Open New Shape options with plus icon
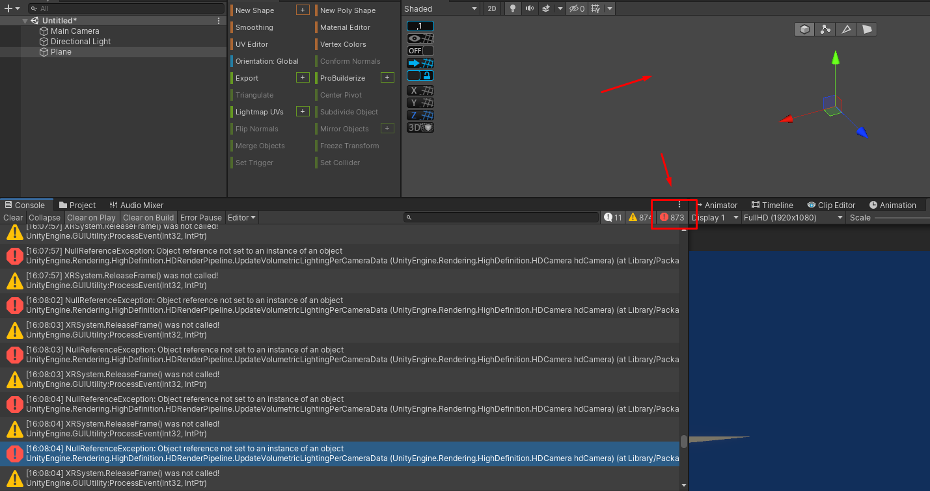The height and width of the screenshot is (491, 930). coord(303,10)
